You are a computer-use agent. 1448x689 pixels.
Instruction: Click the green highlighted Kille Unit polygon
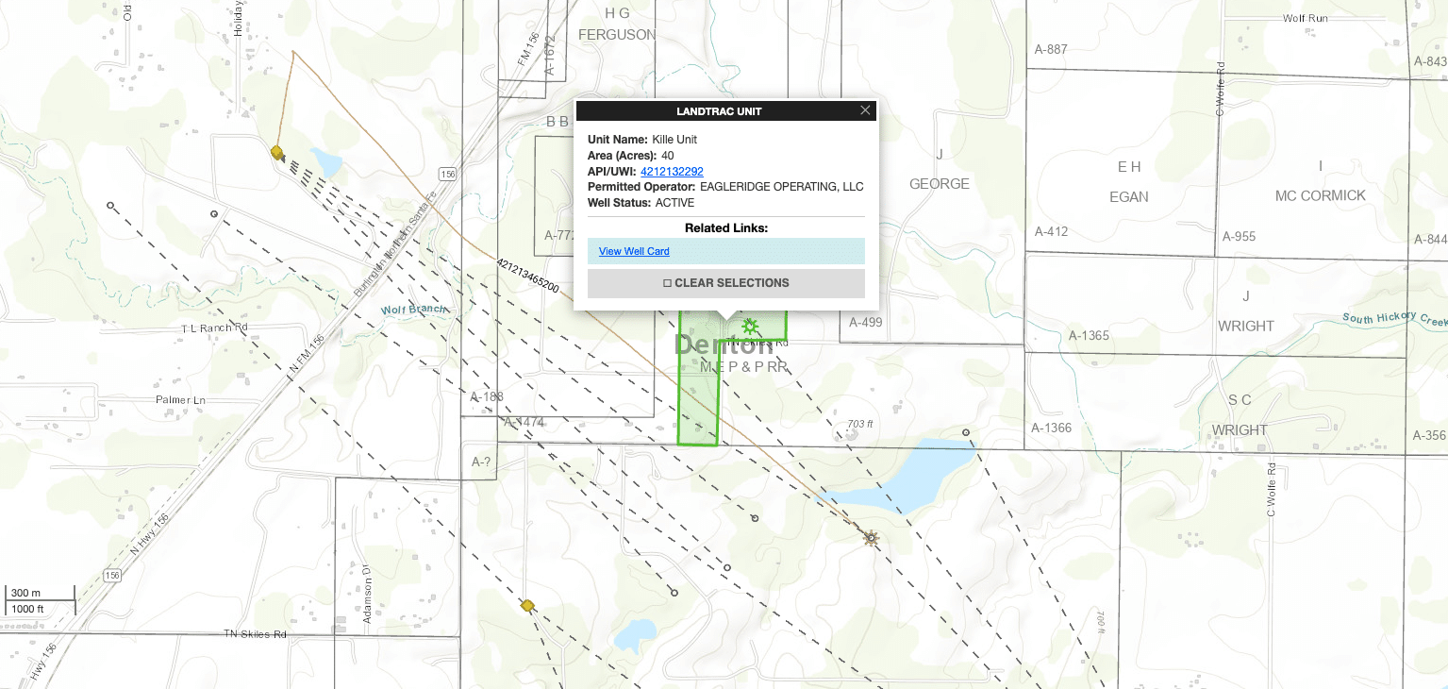(698, 396)
